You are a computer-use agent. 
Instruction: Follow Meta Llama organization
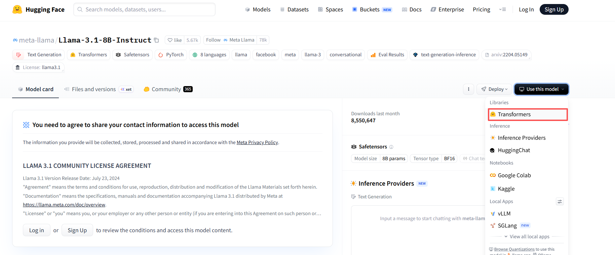pos(230,40)
